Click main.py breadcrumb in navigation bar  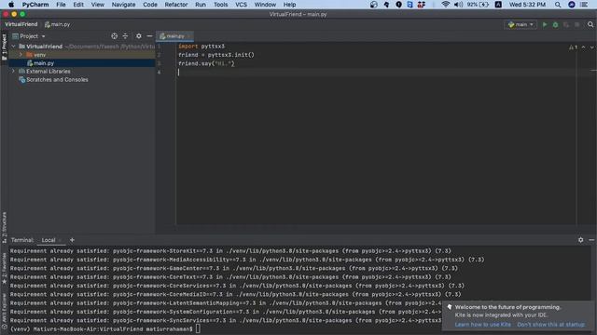tap(58, 24)
